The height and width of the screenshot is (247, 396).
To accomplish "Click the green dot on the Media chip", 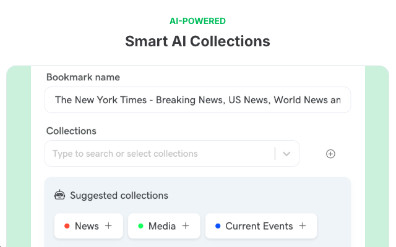I will pyautogui.click(x=140, y=226).
